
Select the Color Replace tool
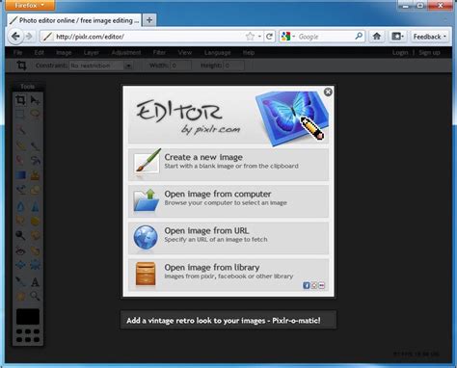tap(20, 190)
